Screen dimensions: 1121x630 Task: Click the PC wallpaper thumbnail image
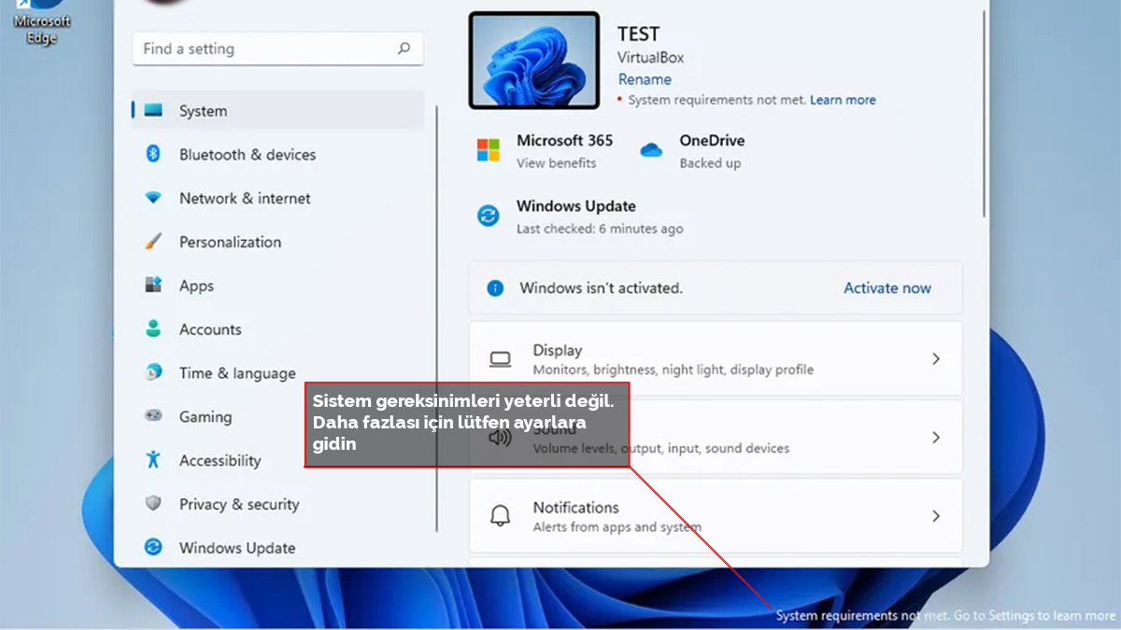click(534, 60)
